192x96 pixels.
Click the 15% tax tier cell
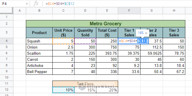[85, 90]
